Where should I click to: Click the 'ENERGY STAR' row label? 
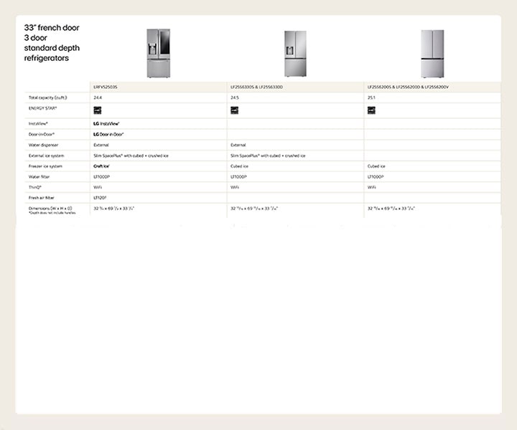(x=43, y=108)
